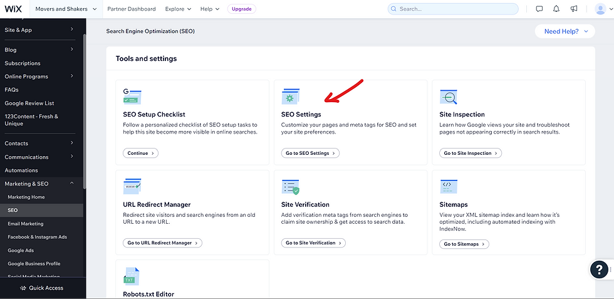
Task: Click the Tools and settings heading
Action: (x=146, y=59)
